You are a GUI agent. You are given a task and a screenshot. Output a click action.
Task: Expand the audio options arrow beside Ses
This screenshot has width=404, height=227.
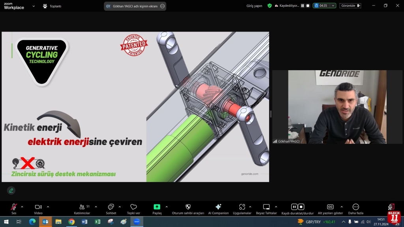(x=22, y=207)
